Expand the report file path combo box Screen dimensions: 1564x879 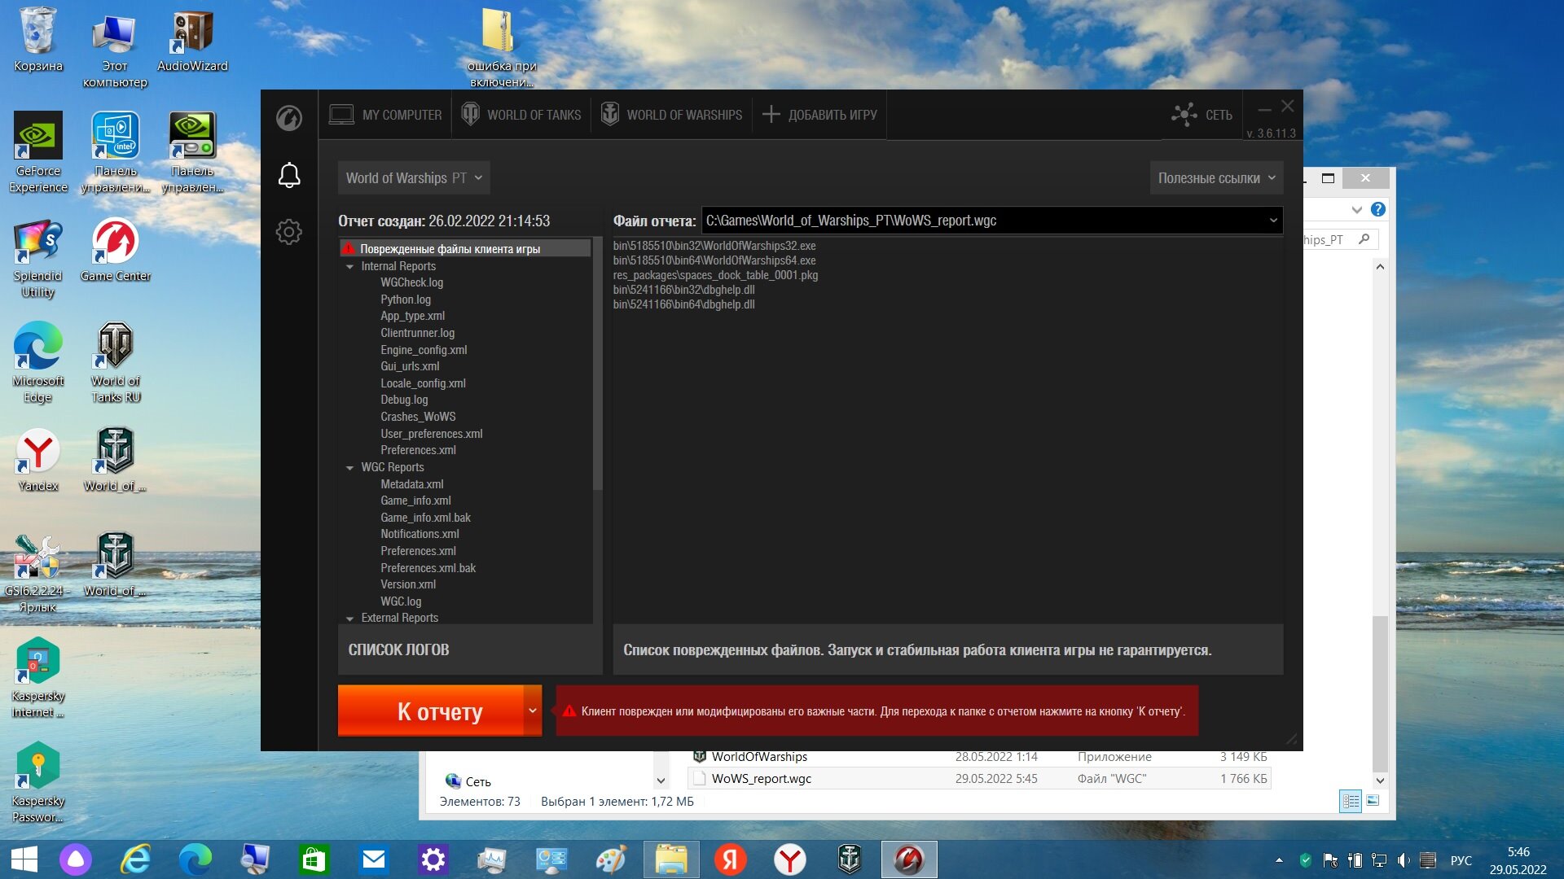coord(991,221)
